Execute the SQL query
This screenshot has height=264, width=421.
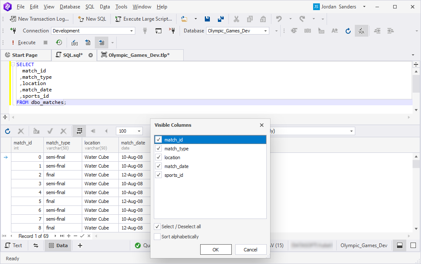[x=23, y=43]
